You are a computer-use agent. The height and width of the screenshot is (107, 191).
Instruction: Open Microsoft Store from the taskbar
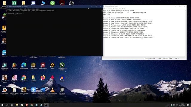click(x=22, y=105)
